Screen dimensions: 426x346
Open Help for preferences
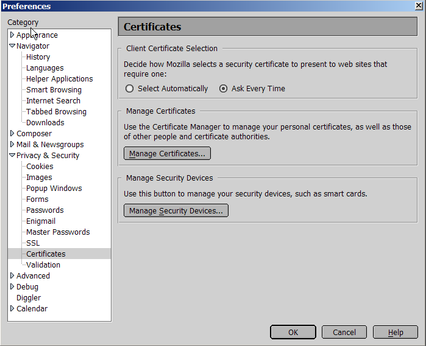point(396,332)
